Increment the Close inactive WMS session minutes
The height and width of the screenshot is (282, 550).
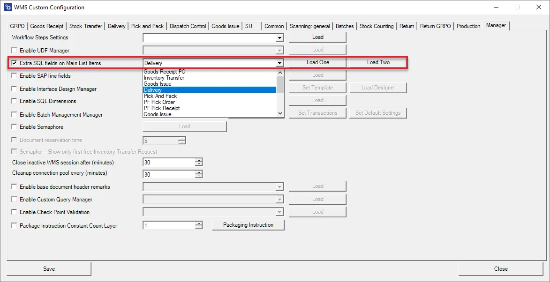pos(199,160)
